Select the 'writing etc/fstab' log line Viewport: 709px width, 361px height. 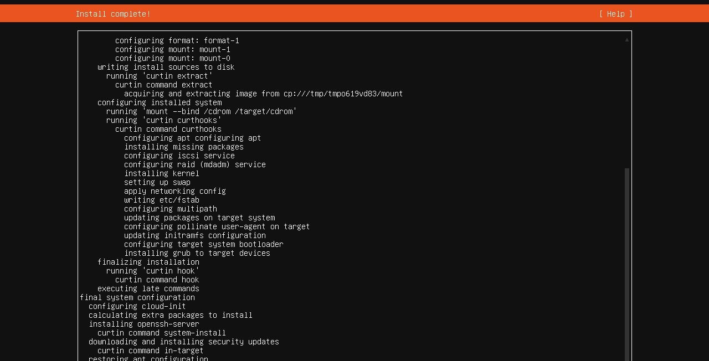161,200
